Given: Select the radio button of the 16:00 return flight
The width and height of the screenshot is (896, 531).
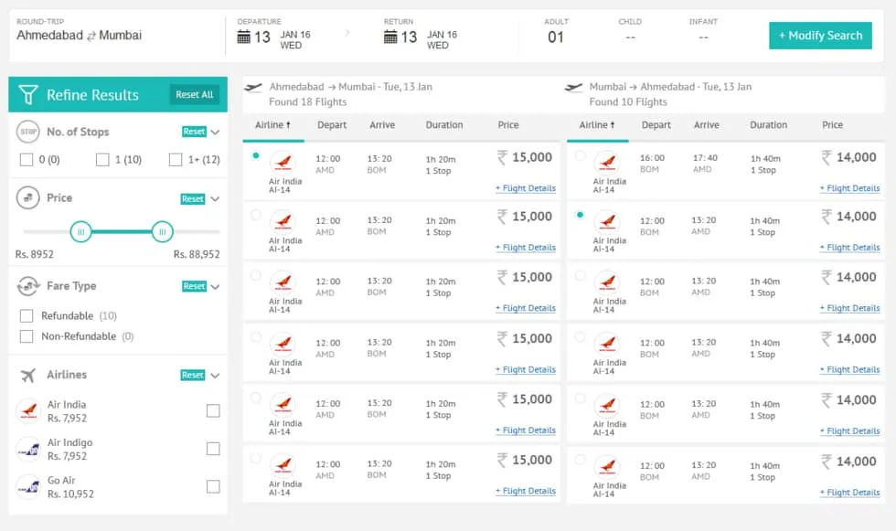Looking at the screenshot, I should [580, 155].
